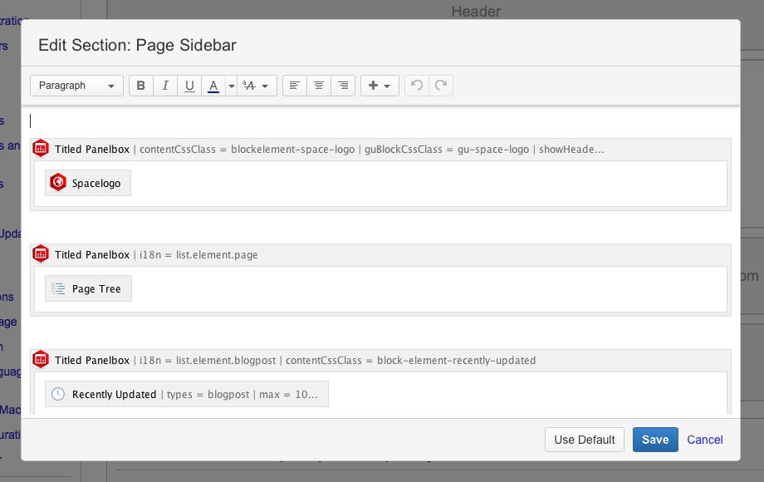Apply text color with the A icon

(213, 85)
